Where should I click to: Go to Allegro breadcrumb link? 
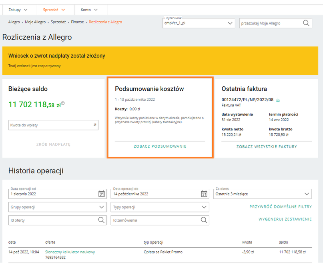[14, 22]
